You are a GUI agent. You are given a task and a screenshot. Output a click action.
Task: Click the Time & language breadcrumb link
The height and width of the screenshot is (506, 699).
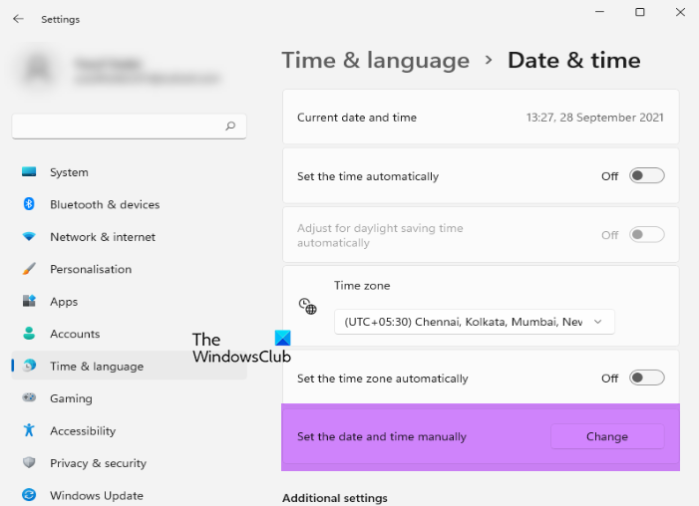(x=375, y=60)
